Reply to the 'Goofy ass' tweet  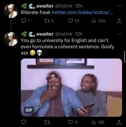point(24,122)
